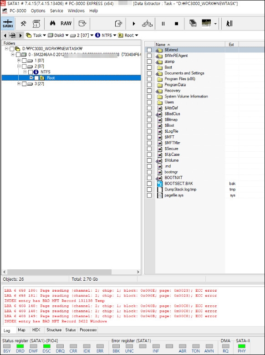Tick the checkbox for $MFT file
Image resolution: width=265 pixels, height=355 pixels.
[x=149, y=137]
